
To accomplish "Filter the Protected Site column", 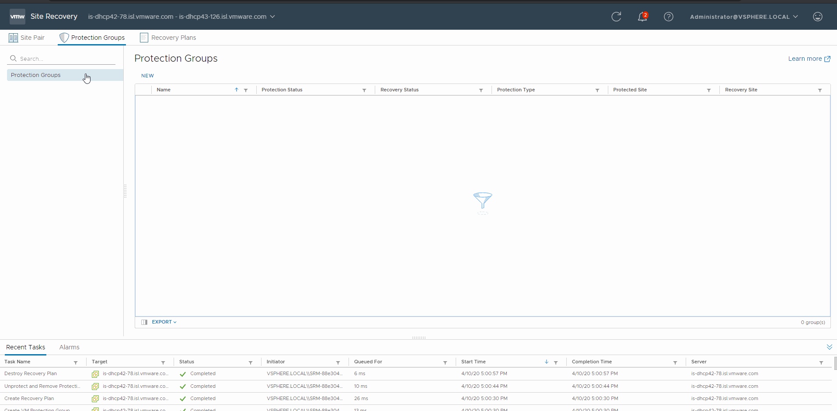I will [708, 90].
